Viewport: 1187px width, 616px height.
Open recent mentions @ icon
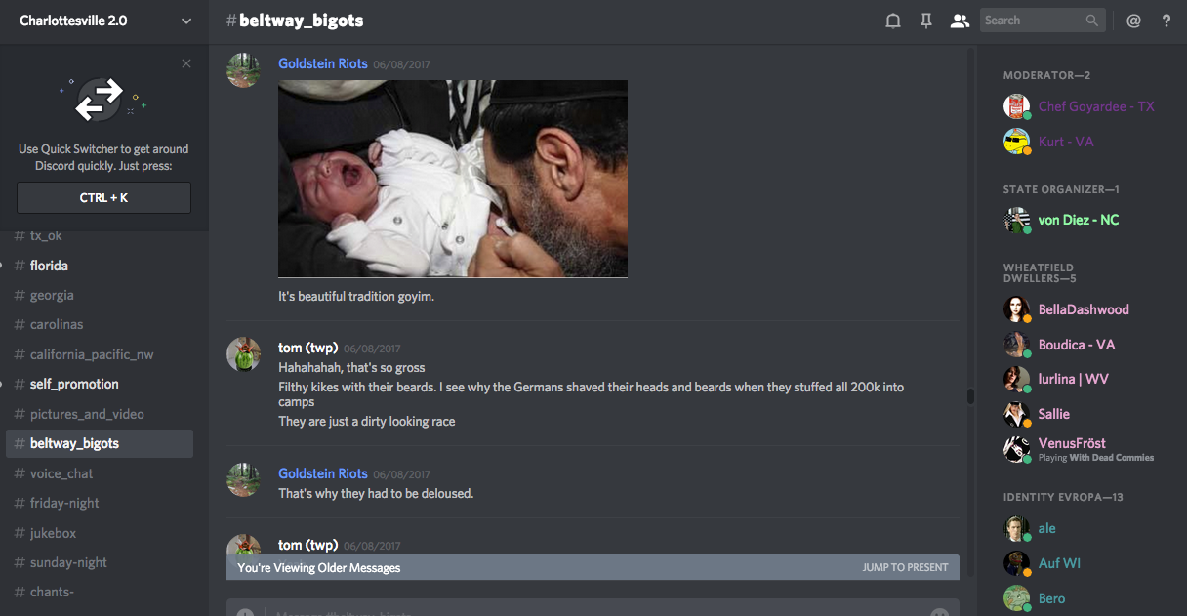coord(1133,21)
